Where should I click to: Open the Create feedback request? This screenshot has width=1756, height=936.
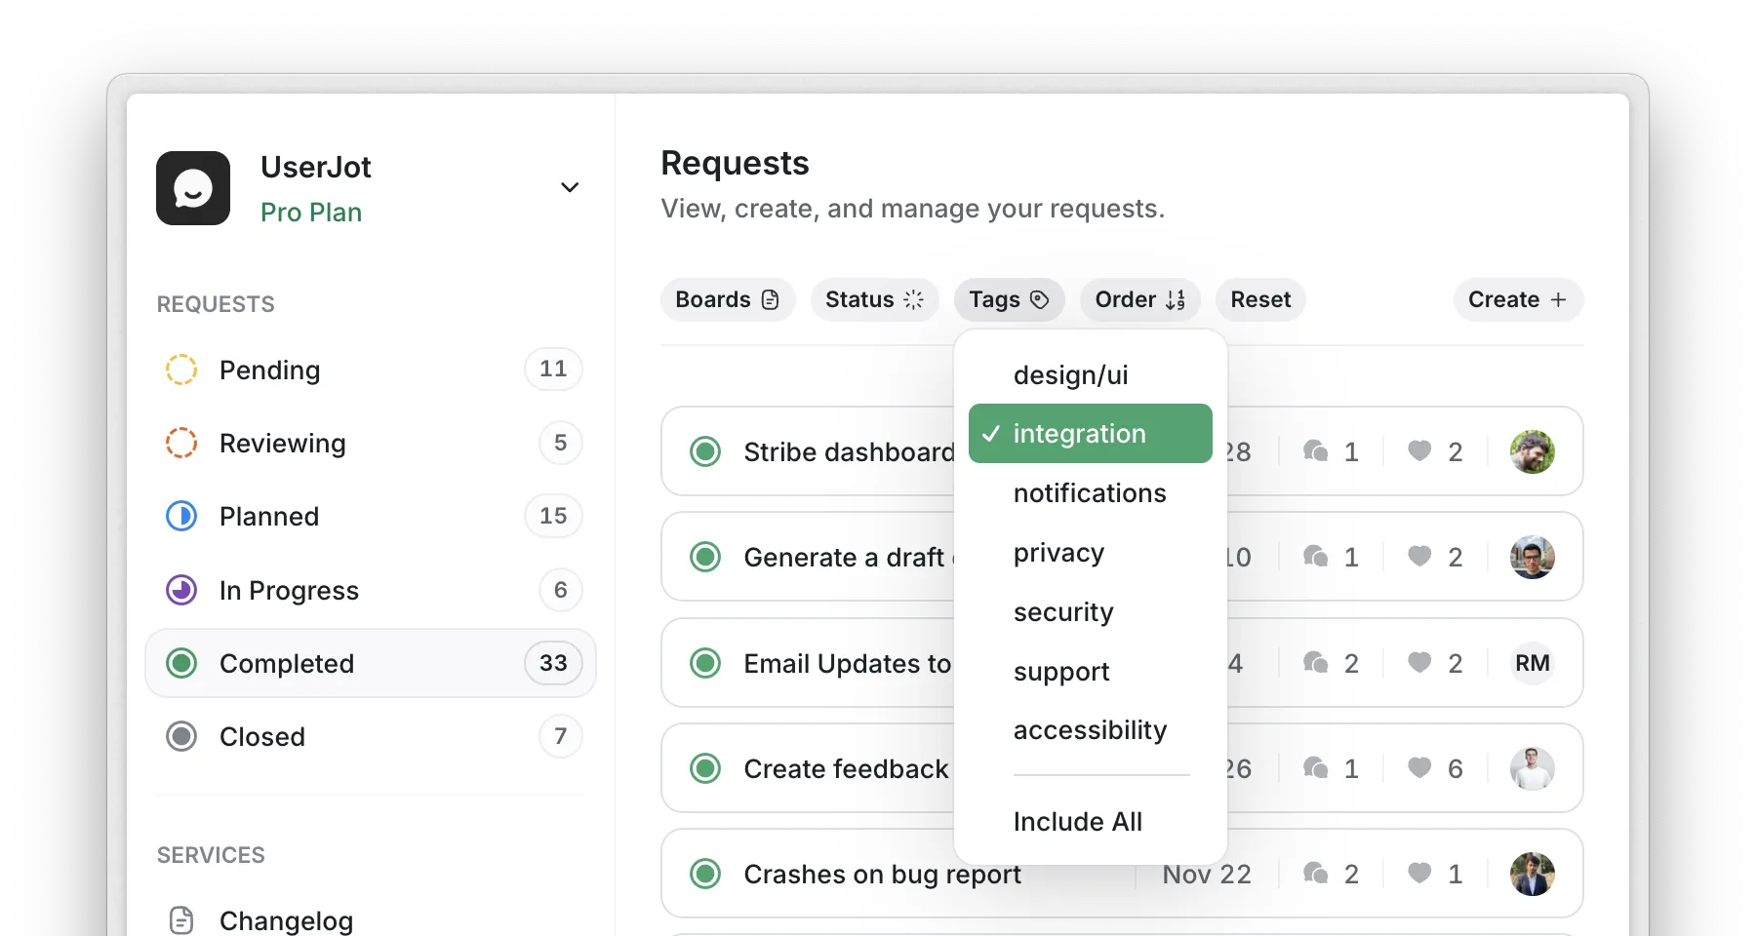846,769
